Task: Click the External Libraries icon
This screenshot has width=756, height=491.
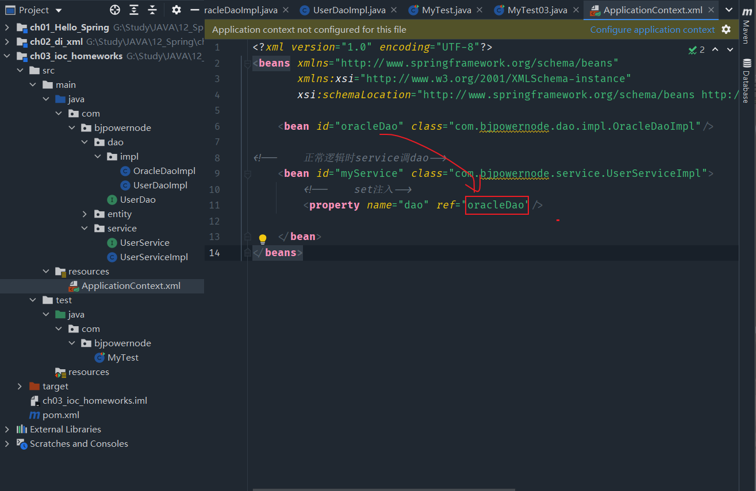Action: (x=22, y=429)
